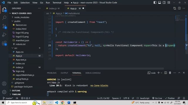Open Explorer views and more actions ellipsis
The image size is (188, 105).
(x=39, y=8)
